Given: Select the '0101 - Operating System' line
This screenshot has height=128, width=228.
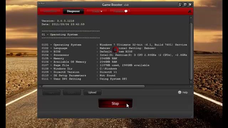Looking at the screenshot, I should click(114, 45).
